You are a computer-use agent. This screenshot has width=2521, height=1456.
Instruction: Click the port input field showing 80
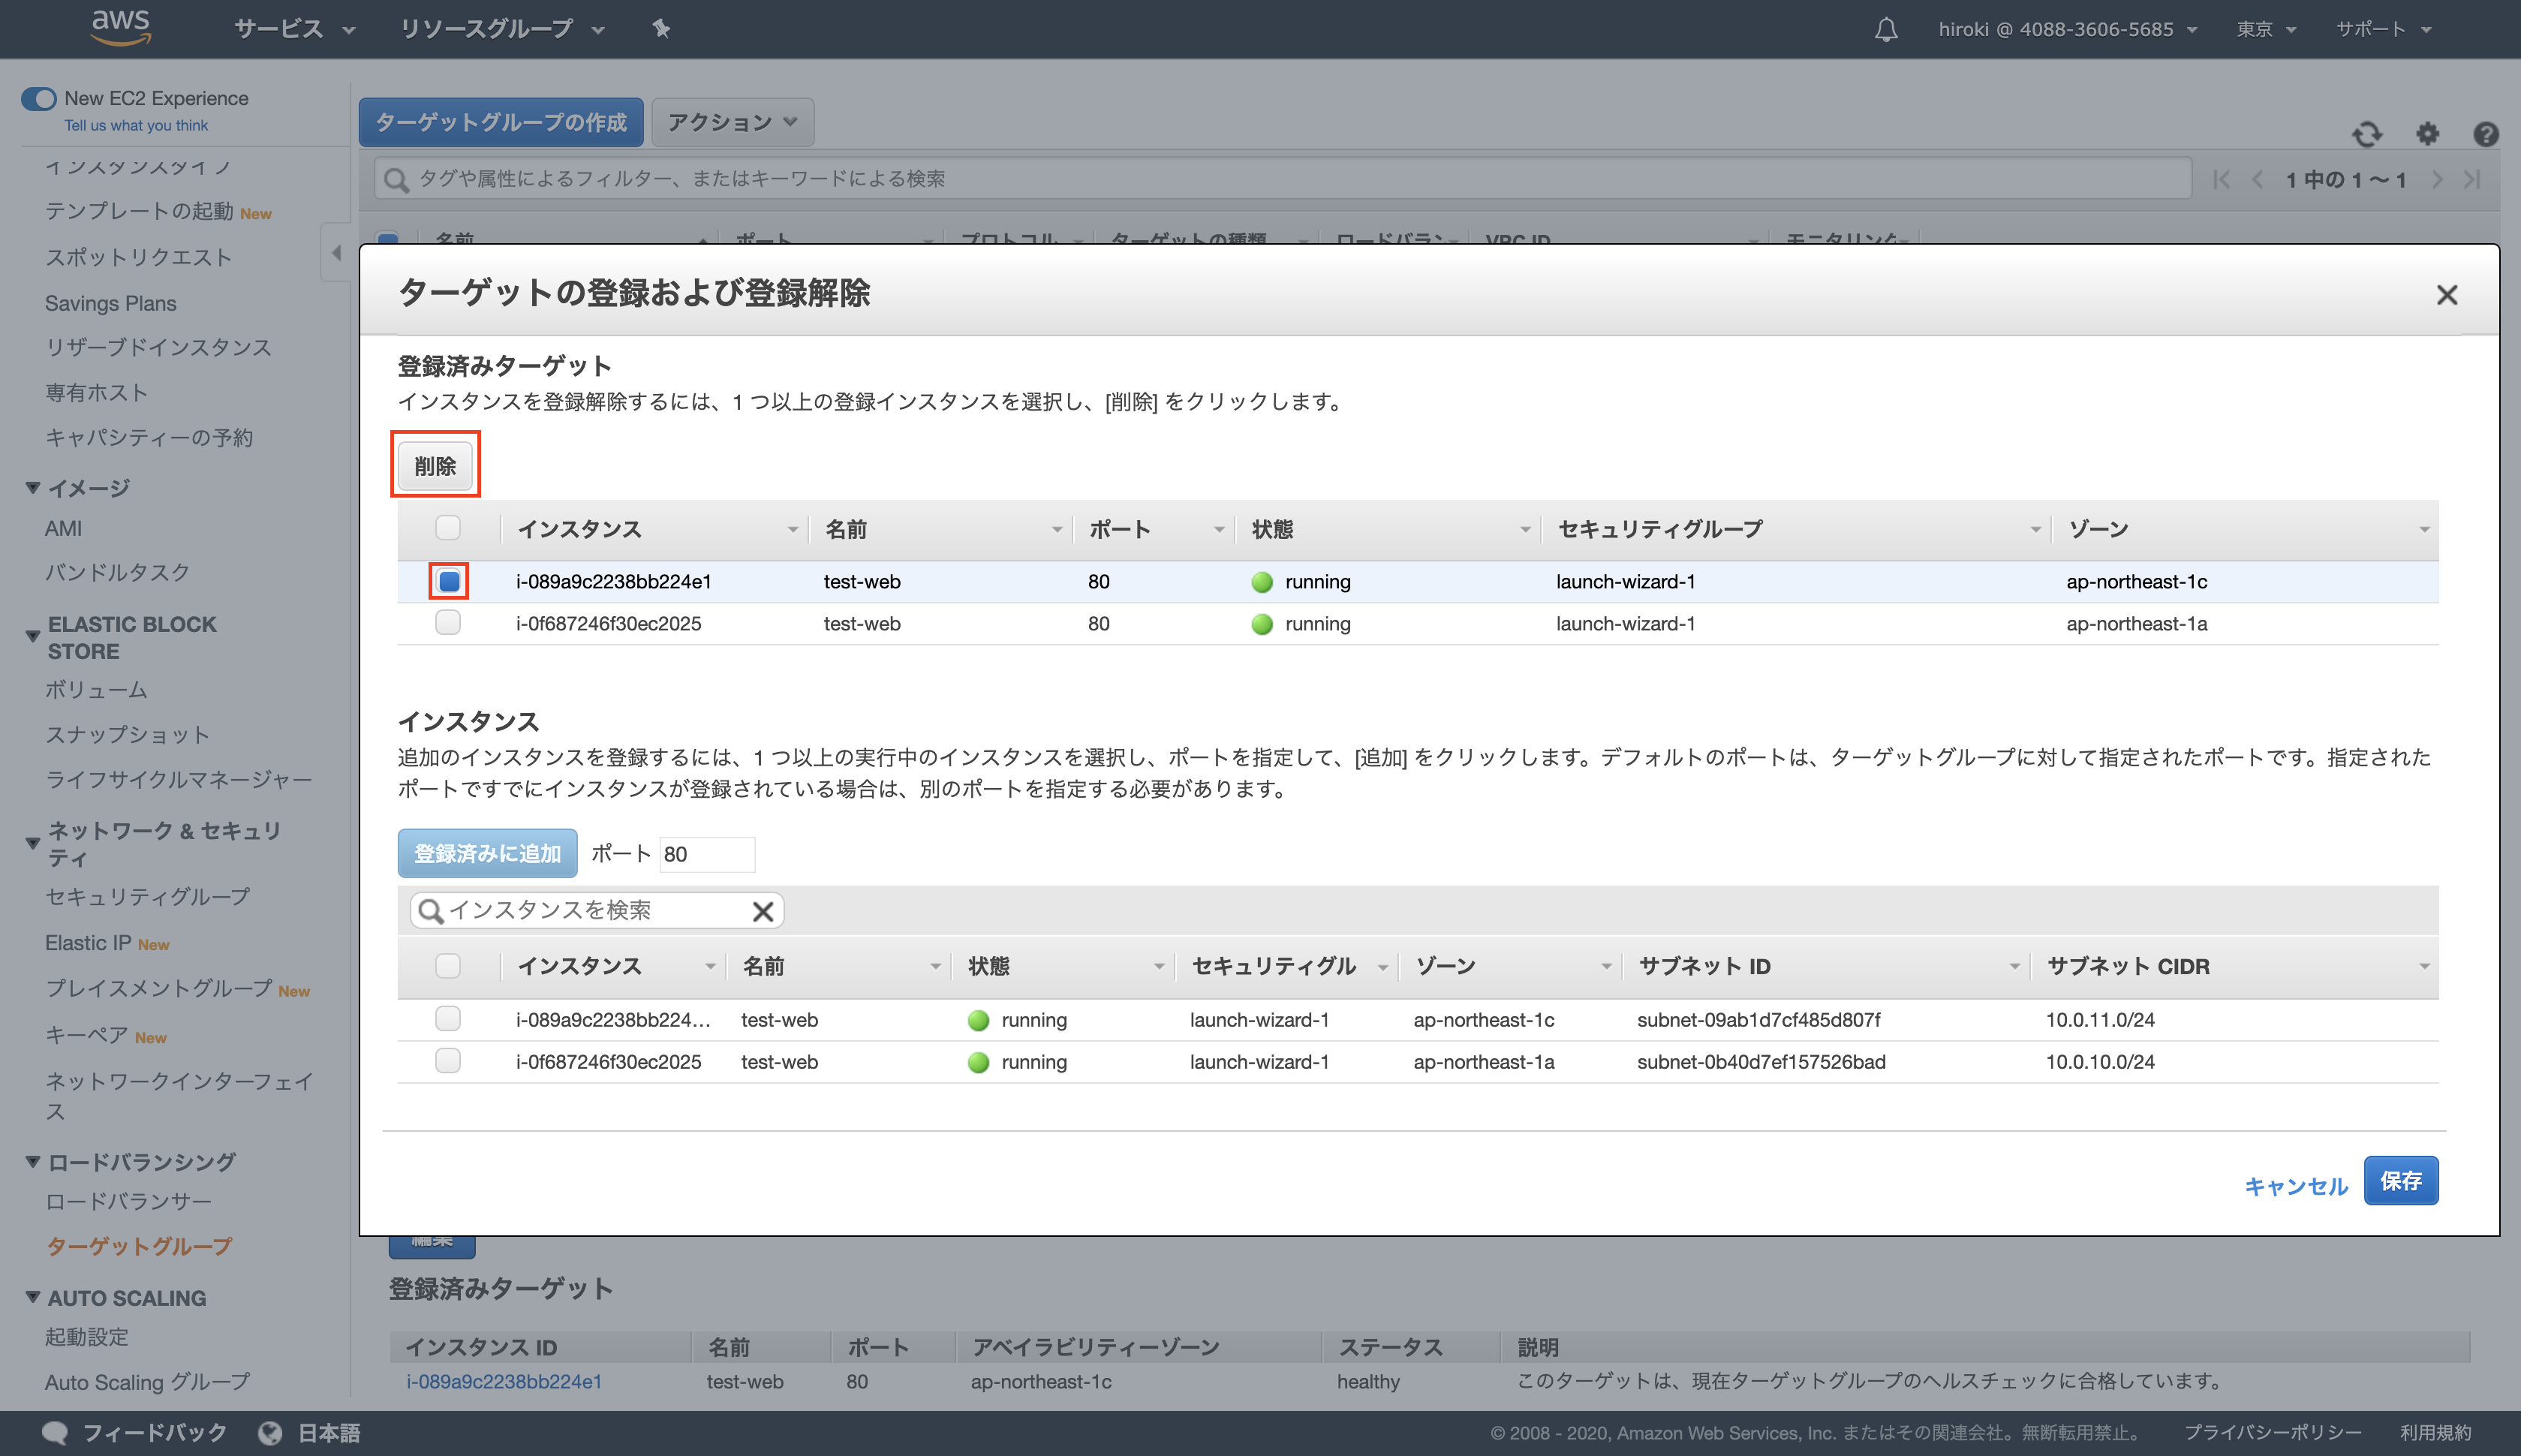[707, 854]
